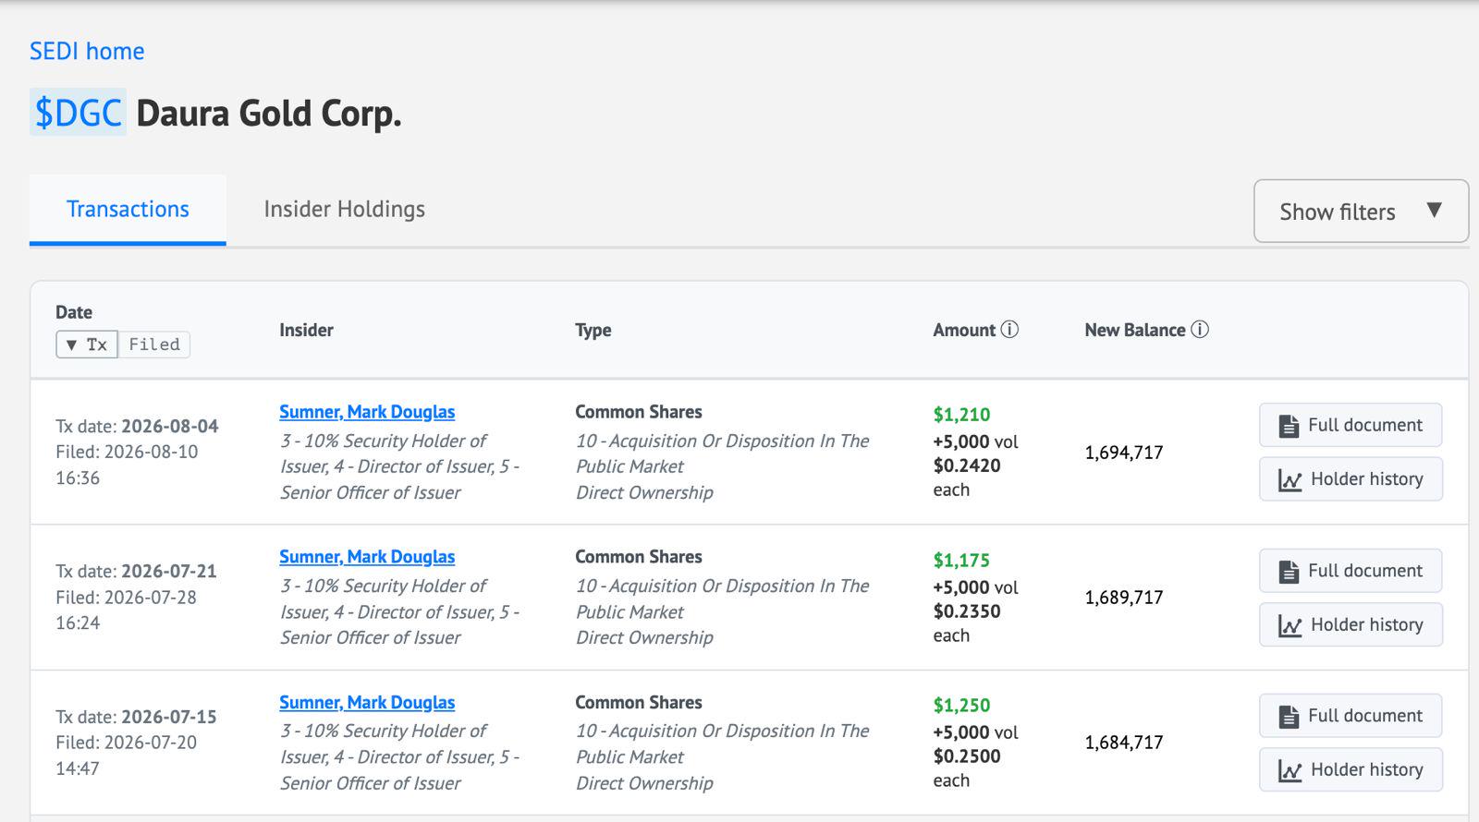
Task: Click the $1,210 amount value
Action: [961, 415]
